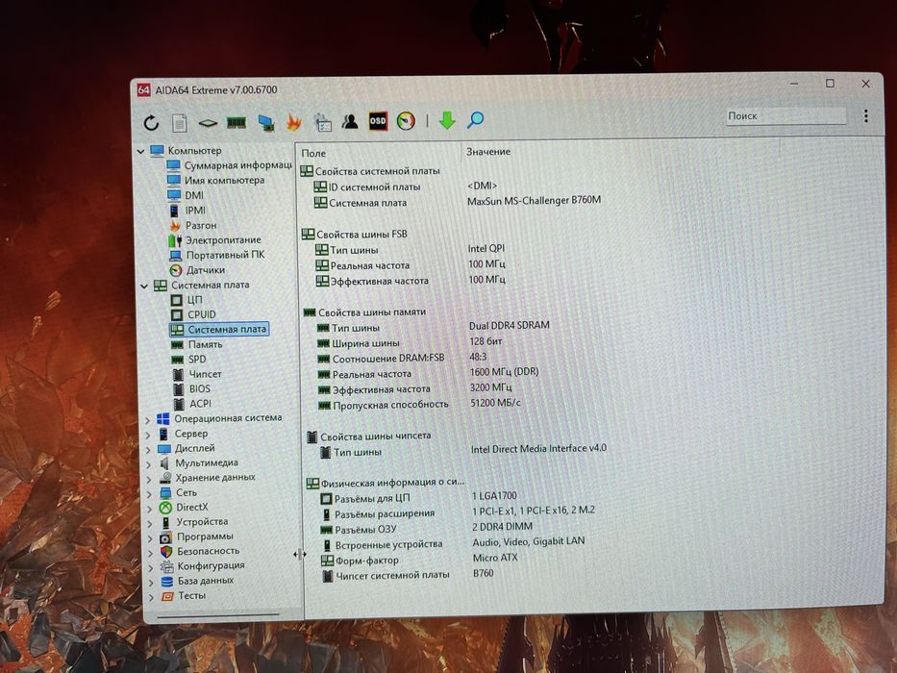Collapse the Системная плата parent node

[x=144, y=286]
